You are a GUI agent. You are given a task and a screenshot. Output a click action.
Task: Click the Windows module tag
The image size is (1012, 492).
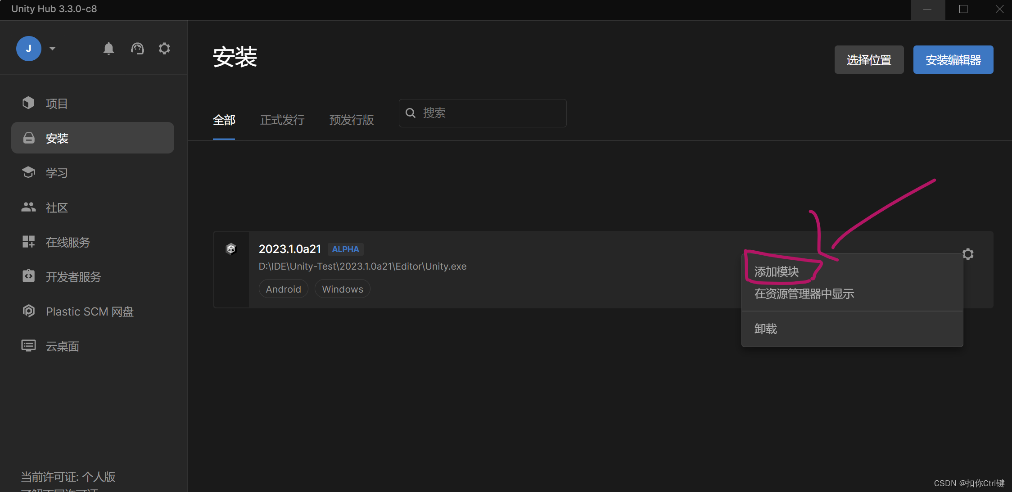coord(343,289)
